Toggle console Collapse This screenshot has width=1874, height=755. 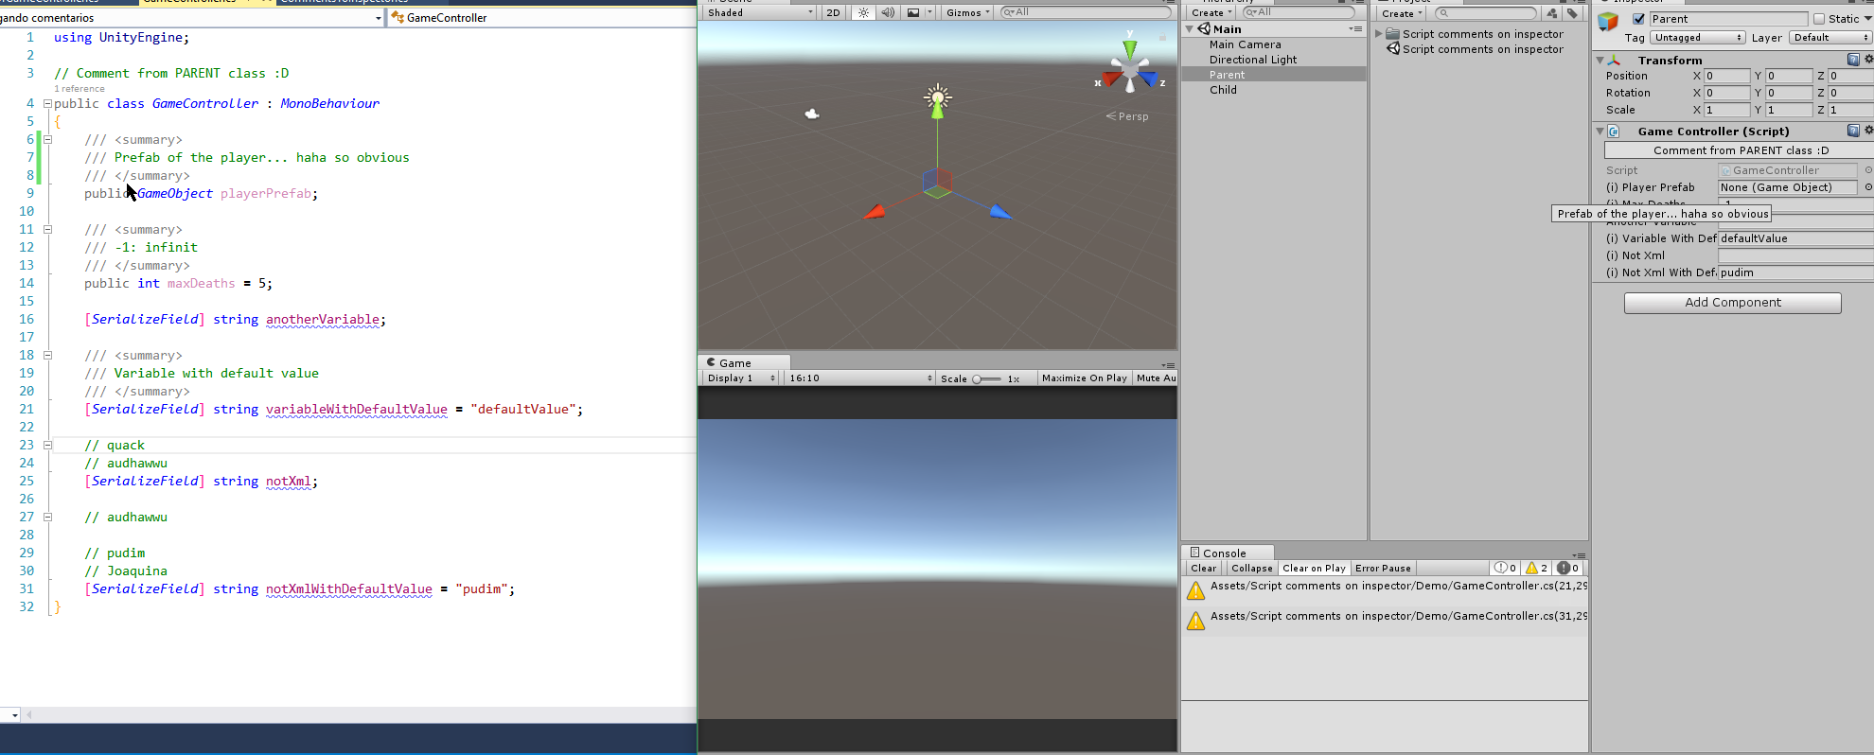tap(1251, 569)
